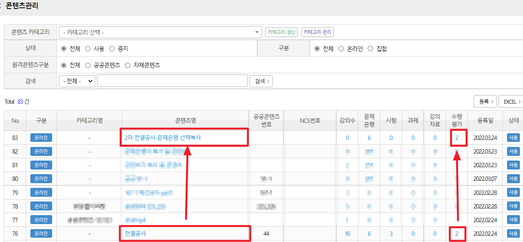Select the 중지 status radio button

point(112,49)
